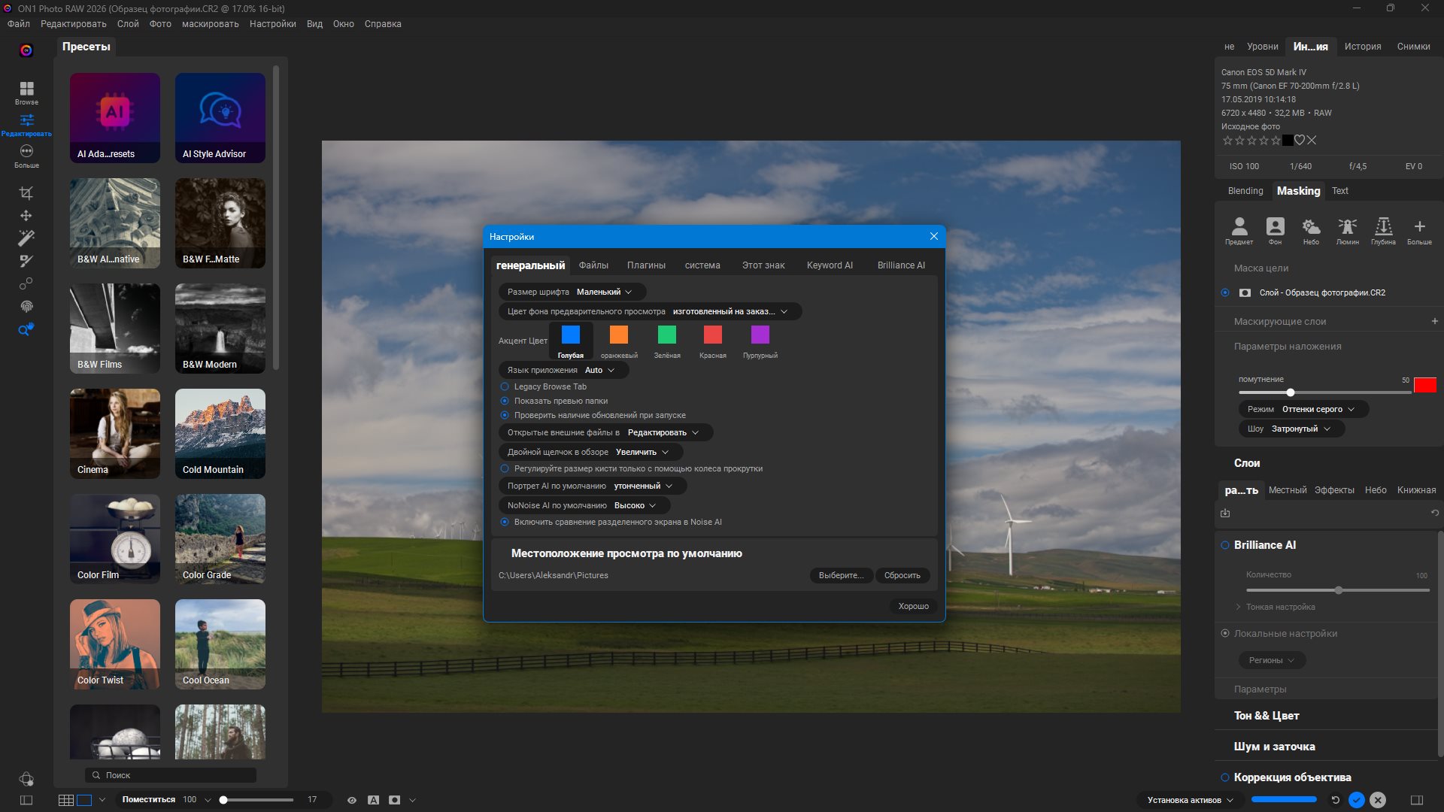Click the Хорошо button
This screenshot has height=812, width=1444.
[x=913, y=606]
